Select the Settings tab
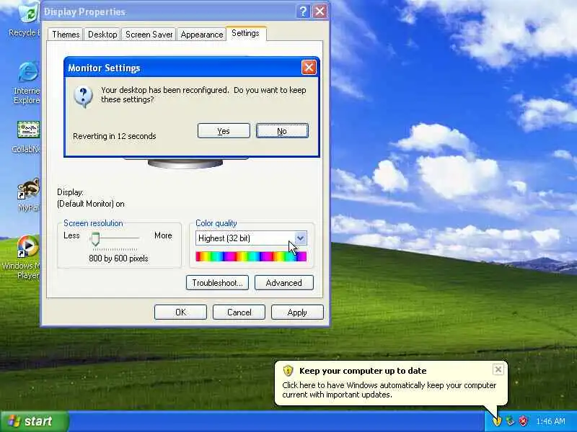 pos(245,33)
